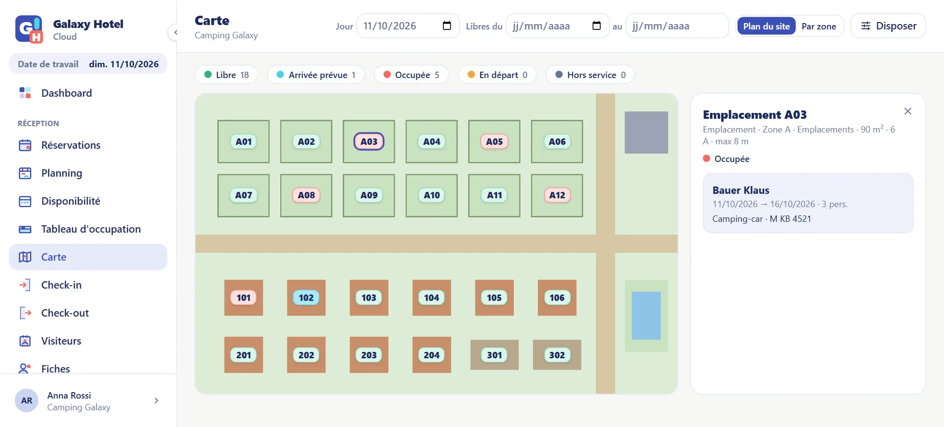Screen dimensions: 944x427
Task: Filter by En départ status chip
Action: click(497, 75)
